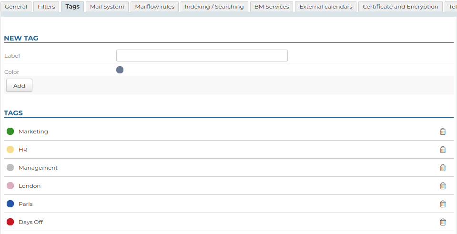The image size is (457, 234).
Task: Focus the new tag Label field
Action: point(202,56)
